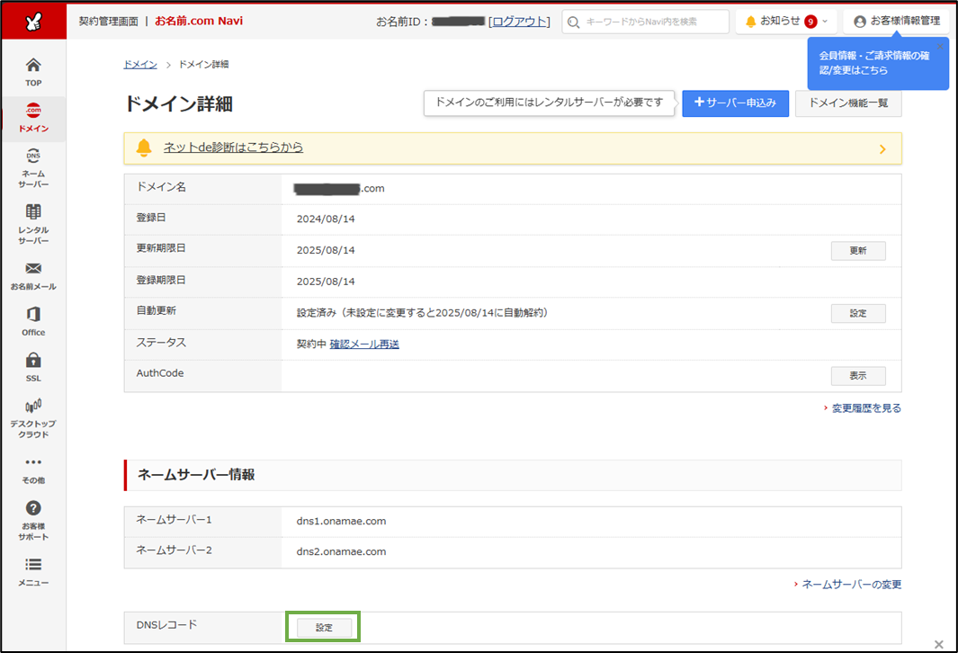Click the ネームサーバー情報 section heading
Screen dimensions: 958x653
point(196,475)
